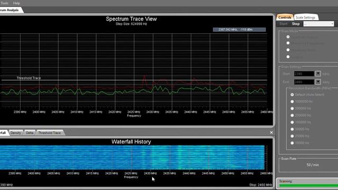This screenshot has width=338, height=190.
Task: Click the Threshold Trace line label
Action: [29, 78]
